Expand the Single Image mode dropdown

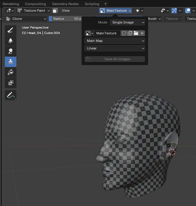(x=128, y=22)
